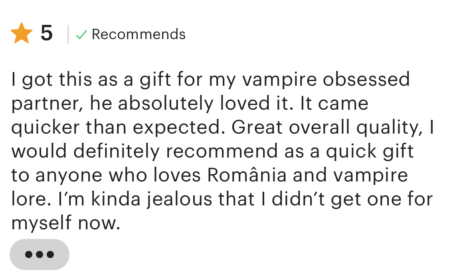This screenshot has width=449, height=280.
Task: Click the "Recommends" label
Action: (138, 34)
